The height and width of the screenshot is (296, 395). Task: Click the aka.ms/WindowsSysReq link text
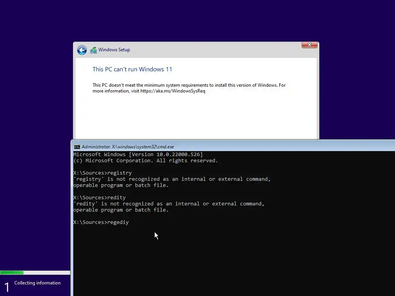pyautogui.click(x=173, y=91)
